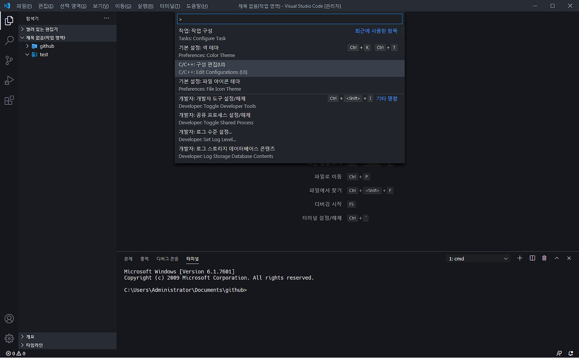Viewport: 579px width, 358px height.
Task: Split the terminal pane
Action: [x=532, y=258]
